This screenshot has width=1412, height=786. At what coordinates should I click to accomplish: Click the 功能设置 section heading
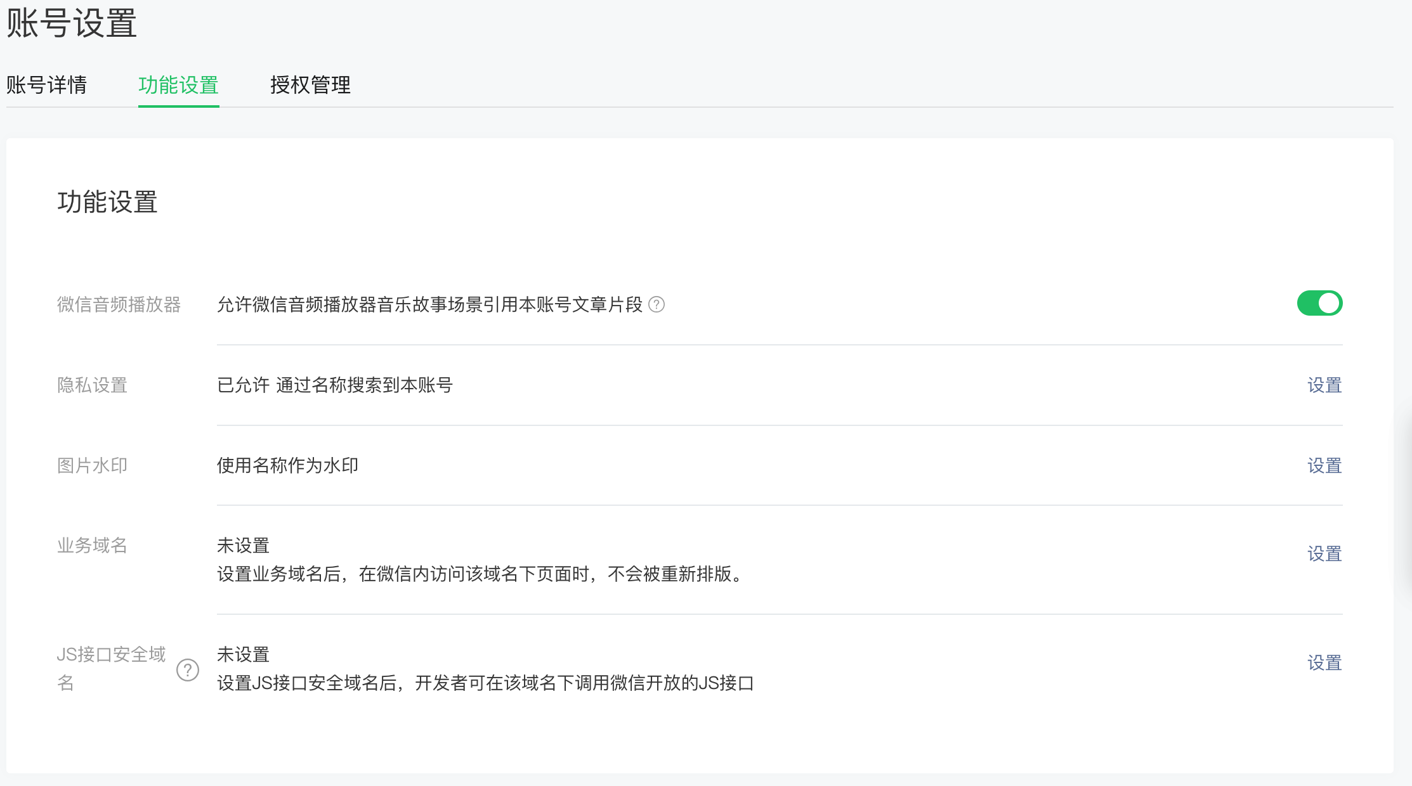(x=107, y=202)
